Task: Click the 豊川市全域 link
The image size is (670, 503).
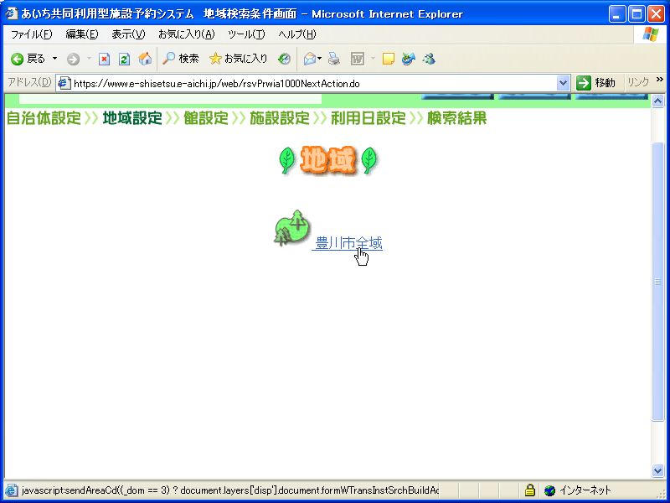Action: 348,243
